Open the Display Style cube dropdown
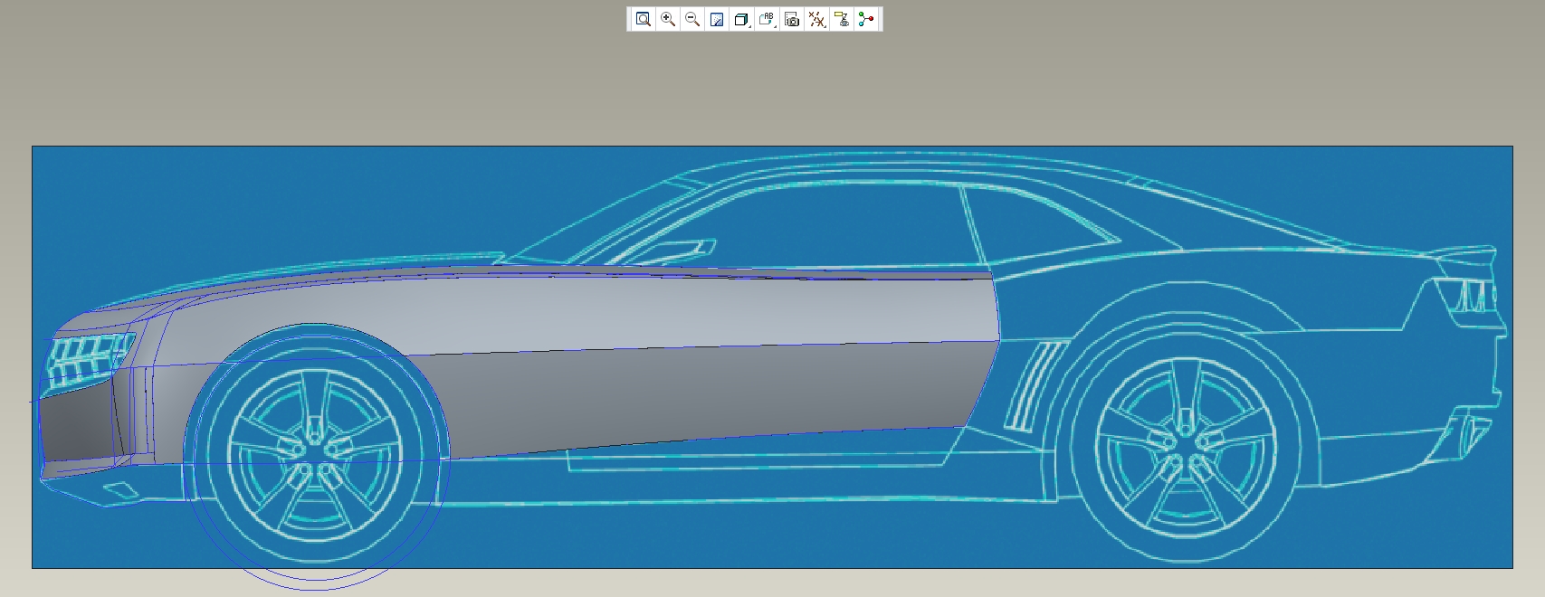Viewport: 1545px width, 597px height. tap(742, 19)
